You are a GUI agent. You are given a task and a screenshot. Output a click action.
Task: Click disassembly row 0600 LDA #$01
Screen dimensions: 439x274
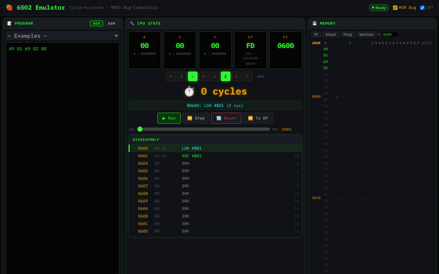pyautogui.click(x=215, y=148)
